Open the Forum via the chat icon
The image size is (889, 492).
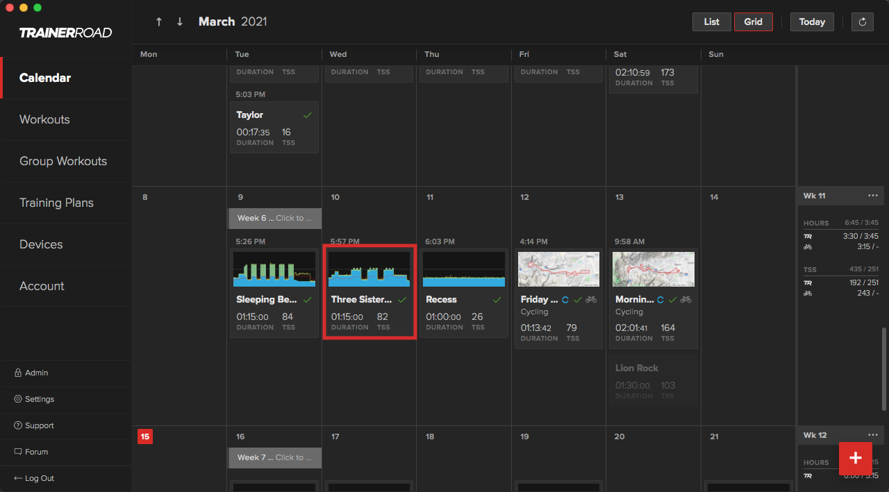[18, 452]
